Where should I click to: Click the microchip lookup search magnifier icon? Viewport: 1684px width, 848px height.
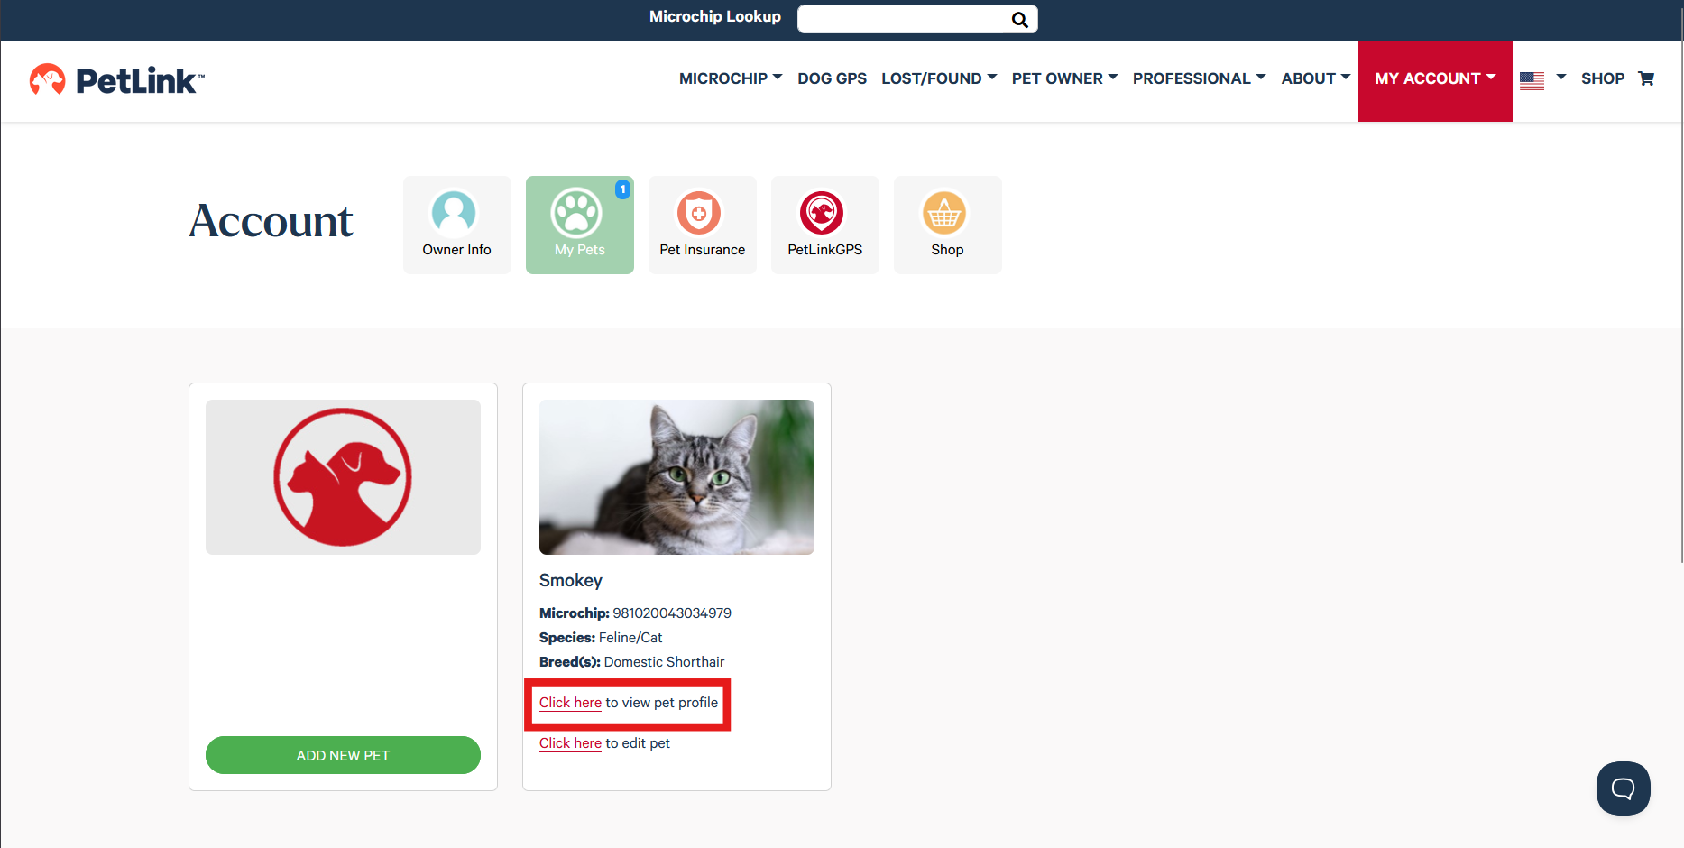click(x=1019, y=20)
